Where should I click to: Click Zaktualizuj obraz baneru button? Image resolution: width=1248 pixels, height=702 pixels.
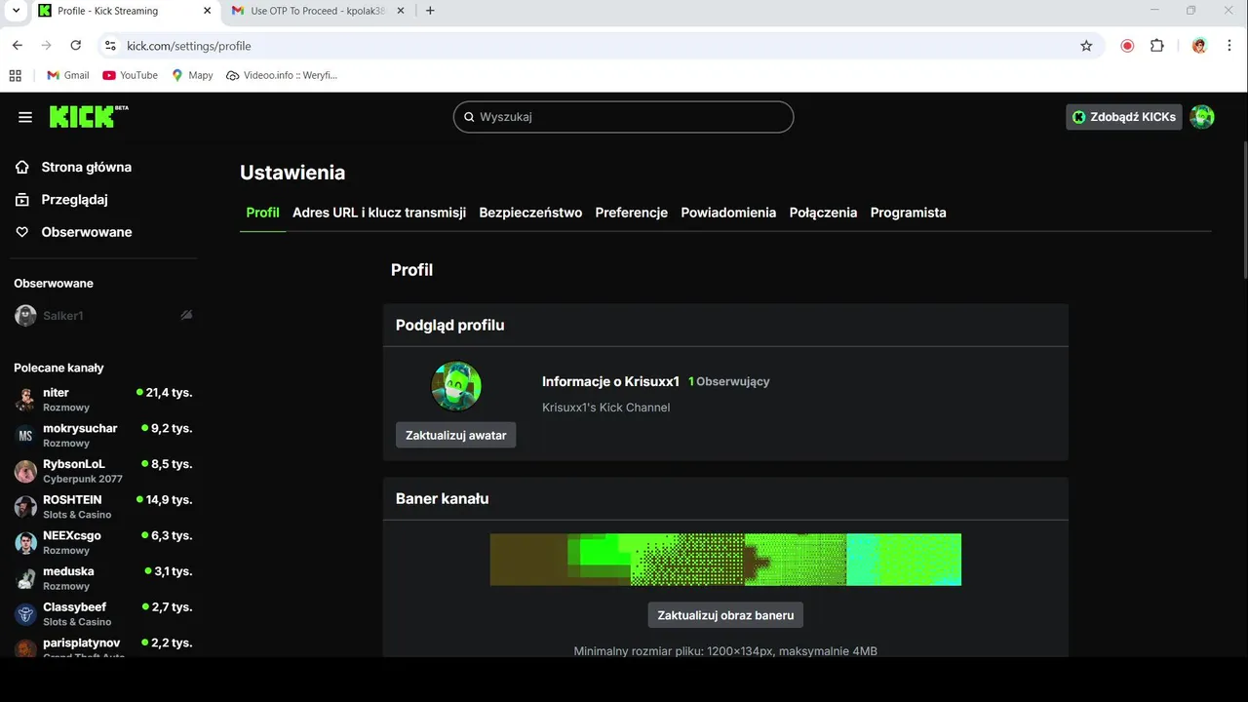725,615
